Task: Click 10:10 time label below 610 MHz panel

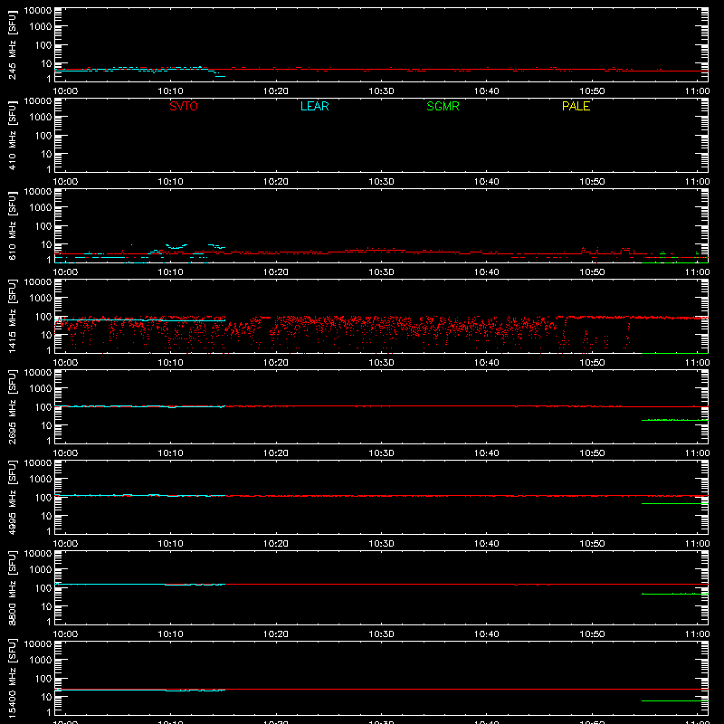Action: [x=171, y=272]
